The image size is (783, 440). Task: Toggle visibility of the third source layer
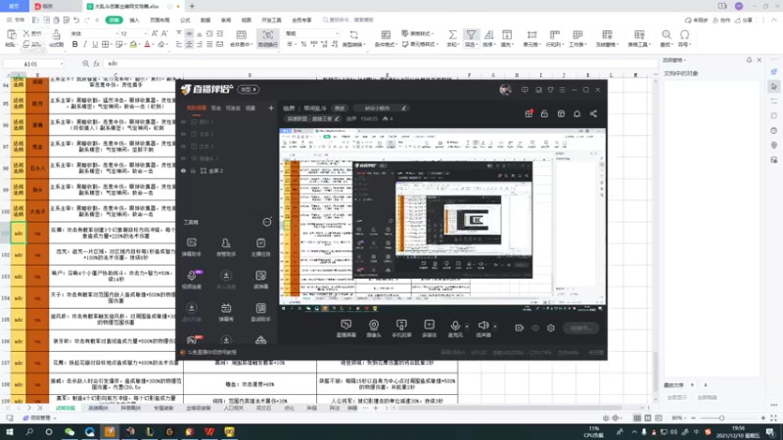pos(183,146)
